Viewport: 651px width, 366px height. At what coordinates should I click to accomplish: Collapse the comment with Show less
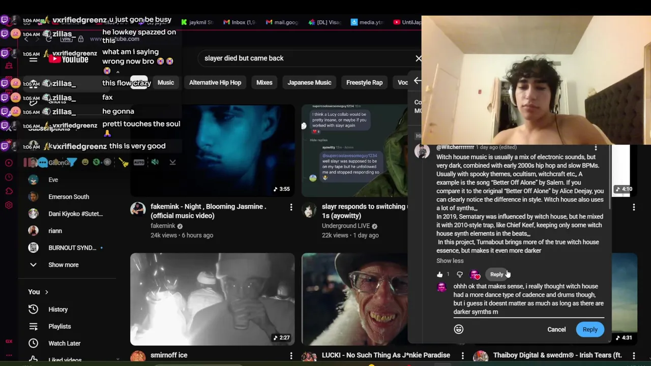pyautogui.click(x=450, y=261)
